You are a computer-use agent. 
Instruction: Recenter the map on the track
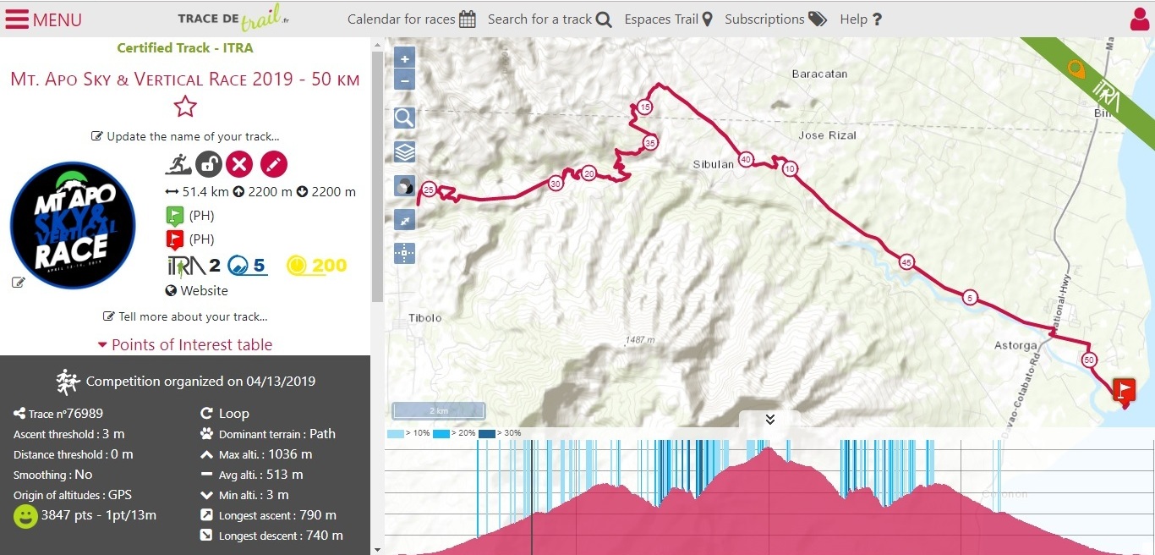click(x=405, y=253)
